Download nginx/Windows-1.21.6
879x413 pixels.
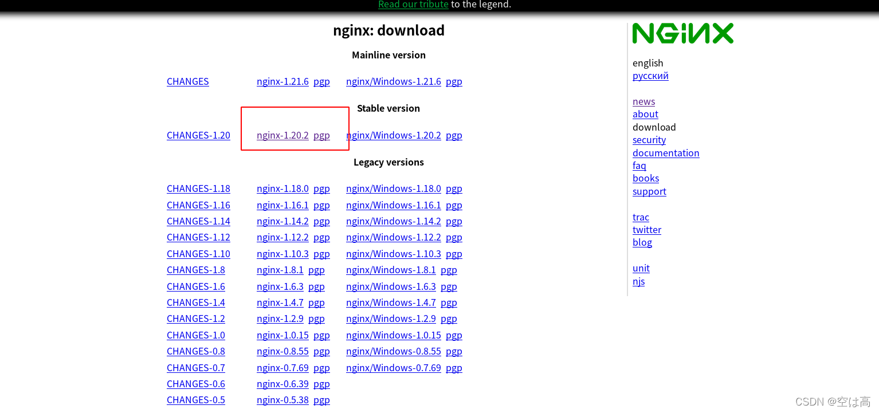pos(394,81)
